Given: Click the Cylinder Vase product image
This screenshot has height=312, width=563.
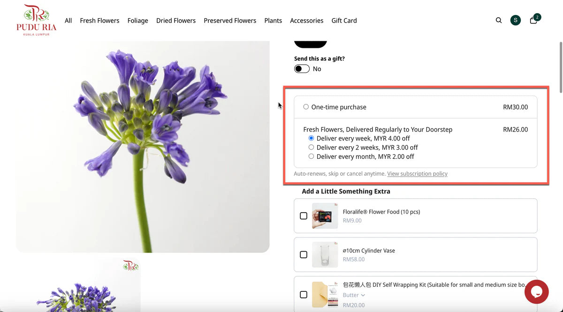Looking at the screenshot, I should 325,254.
